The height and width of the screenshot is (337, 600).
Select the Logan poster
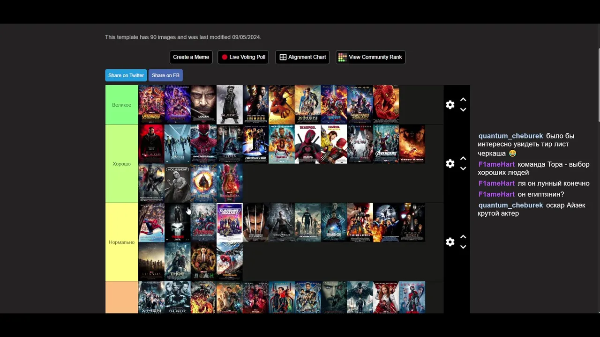tap(203, 105)
